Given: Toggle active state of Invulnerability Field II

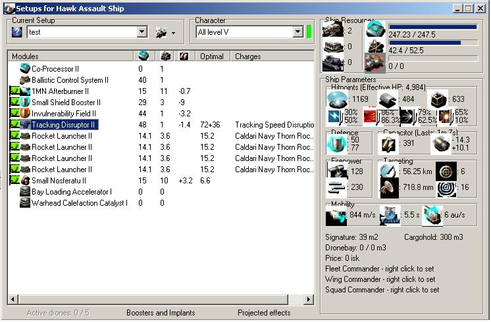Looking at the screenshot, I should coord(14,113).
